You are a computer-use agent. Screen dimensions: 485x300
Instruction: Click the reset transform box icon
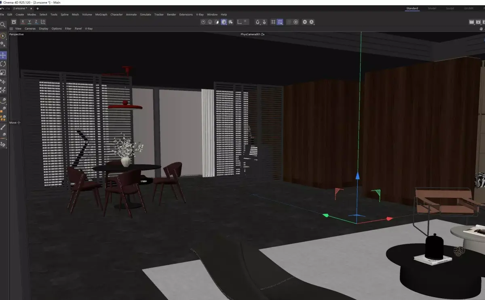(x=14, y=22)
